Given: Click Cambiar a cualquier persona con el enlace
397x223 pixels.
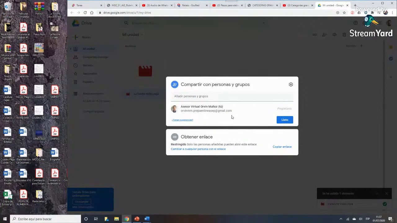Looking at the screenshot, I should coord(198,149).
